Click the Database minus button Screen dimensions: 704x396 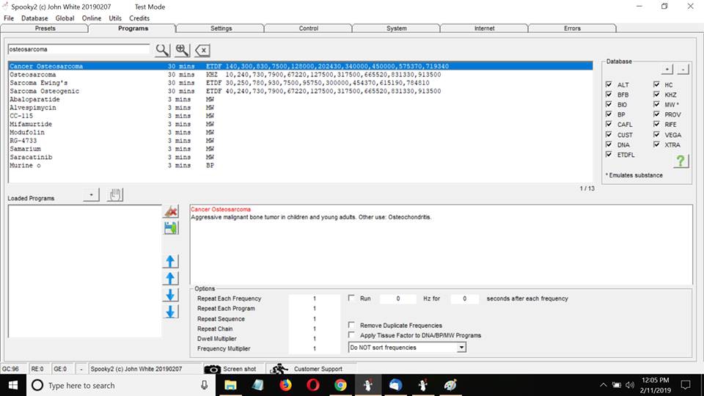point(683,69)
